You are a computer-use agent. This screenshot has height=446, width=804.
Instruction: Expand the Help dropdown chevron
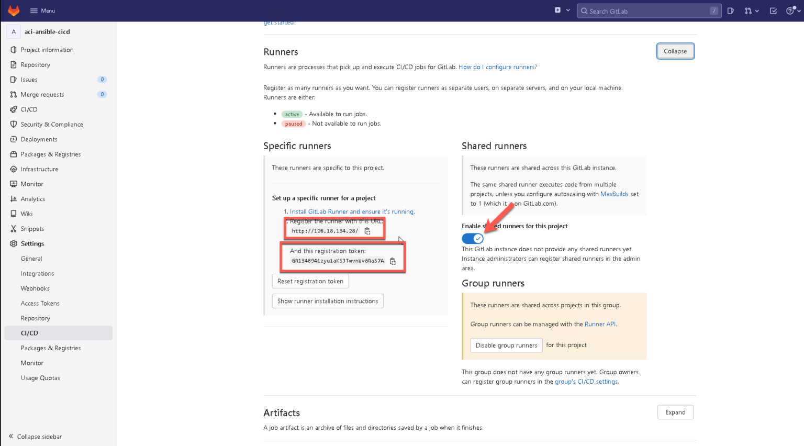(799, 10)
